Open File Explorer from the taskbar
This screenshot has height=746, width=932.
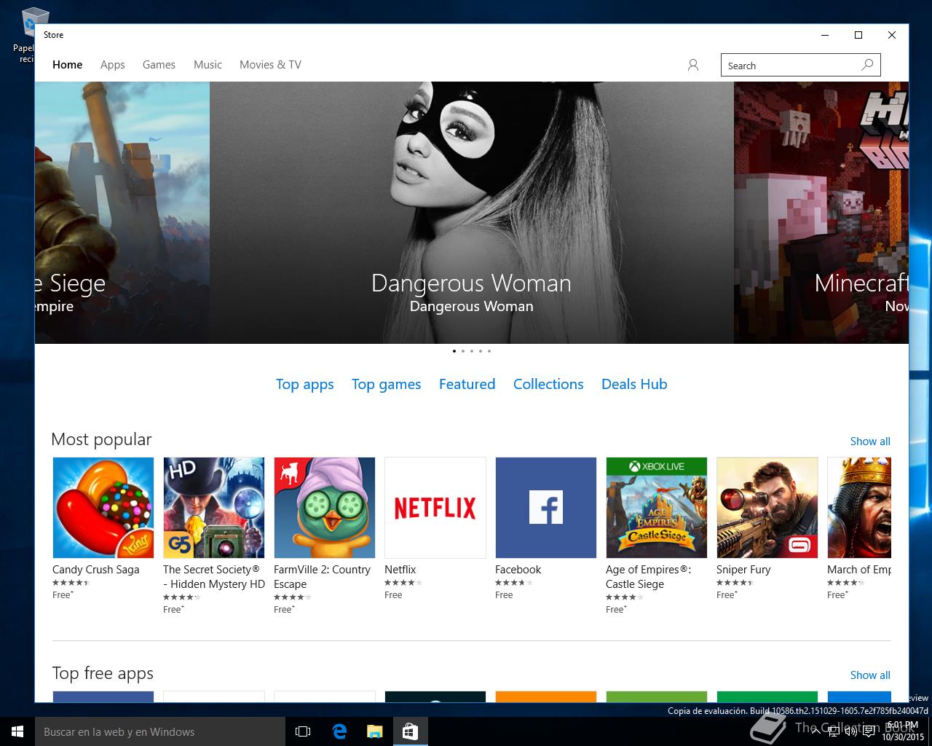[375, 731]
